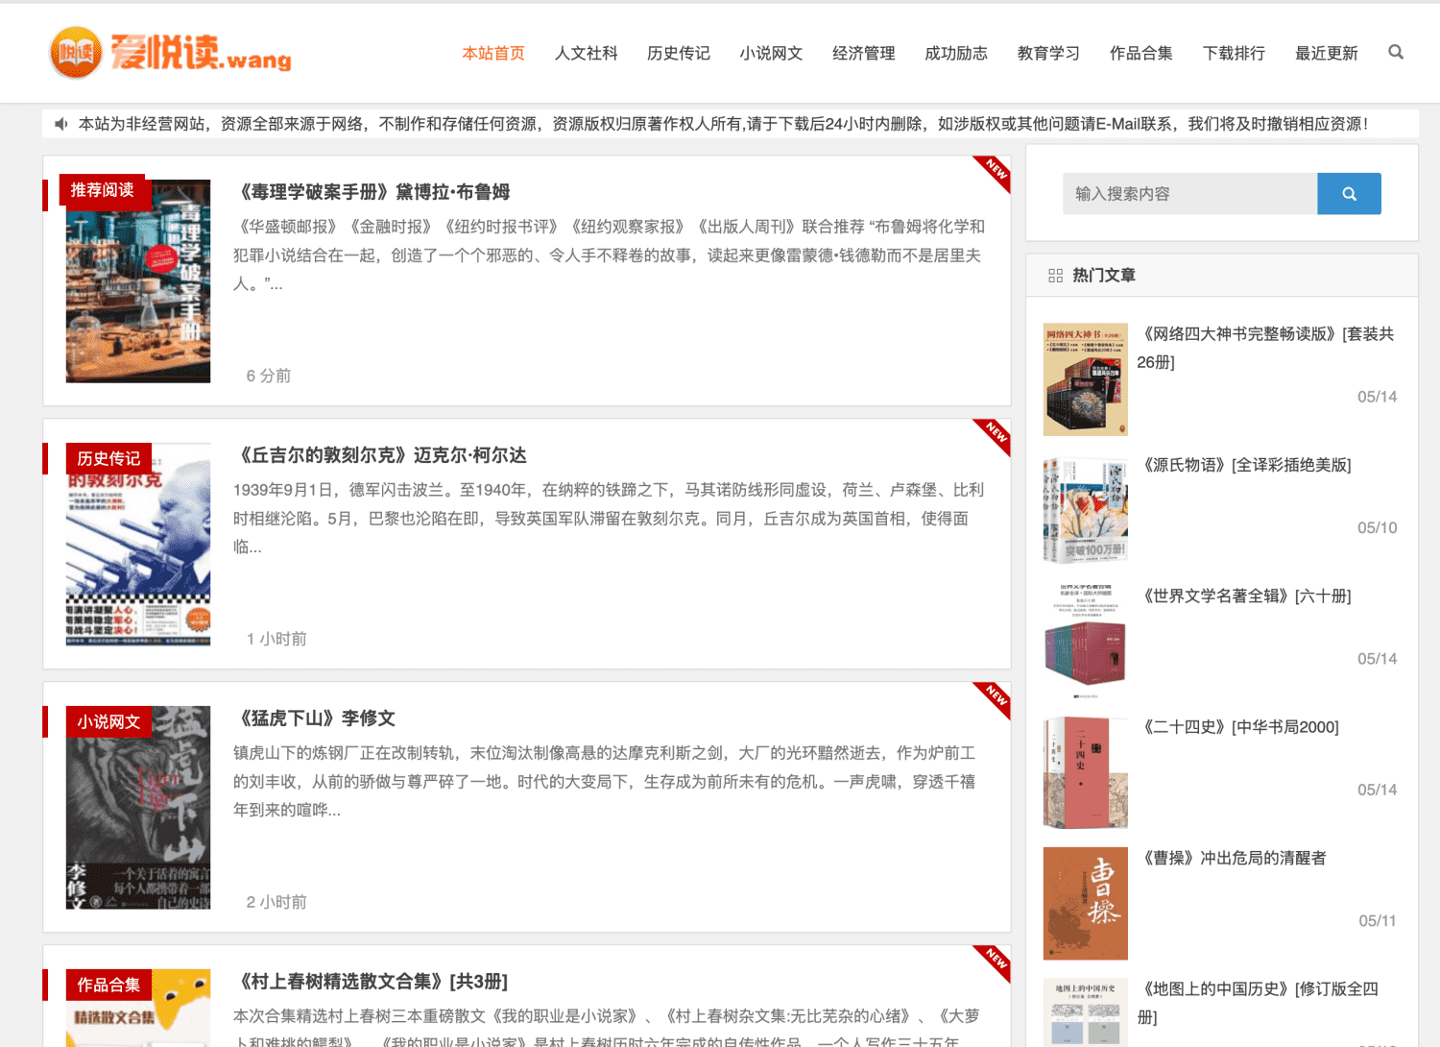Image resolution: width=1440 pixels, height=1047 pixels.
Task: Click the 1 小时前 timestamp
Action: pos(276,640)
